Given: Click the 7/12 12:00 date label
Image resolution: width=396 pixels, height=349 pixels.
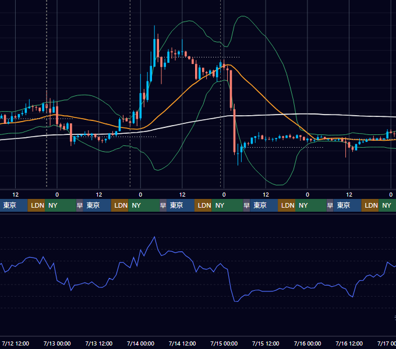Looking at the screenshot, I should (15, 343).
